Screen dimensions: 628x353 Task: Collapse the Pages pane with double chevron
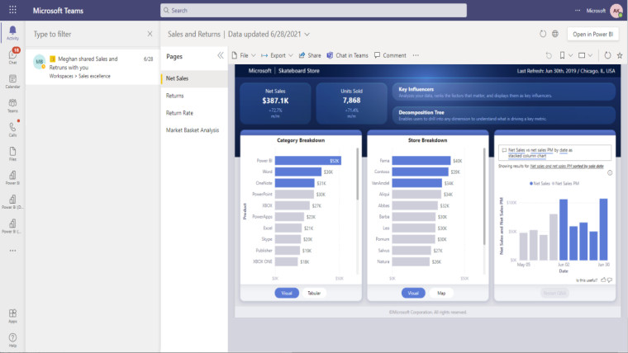click(221, 55)
